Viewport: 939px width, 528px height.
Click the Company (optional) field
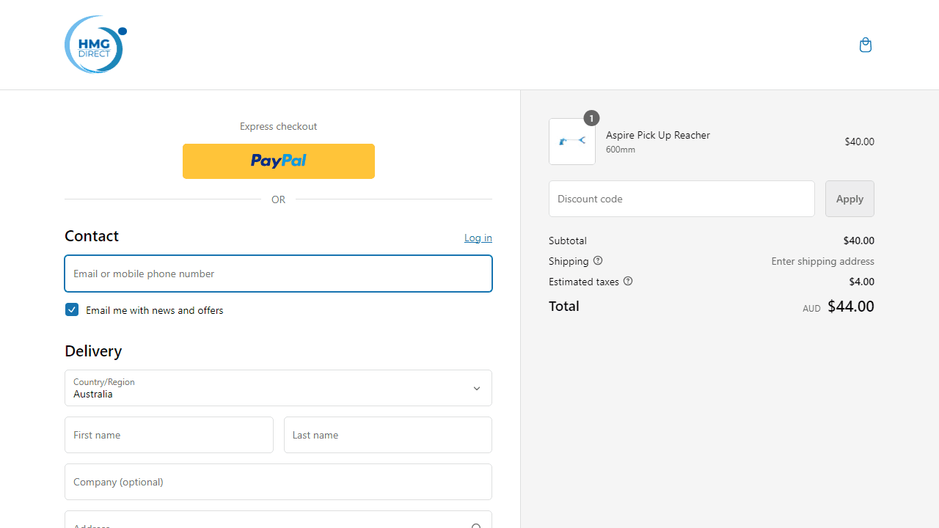(x=278, y=482)
